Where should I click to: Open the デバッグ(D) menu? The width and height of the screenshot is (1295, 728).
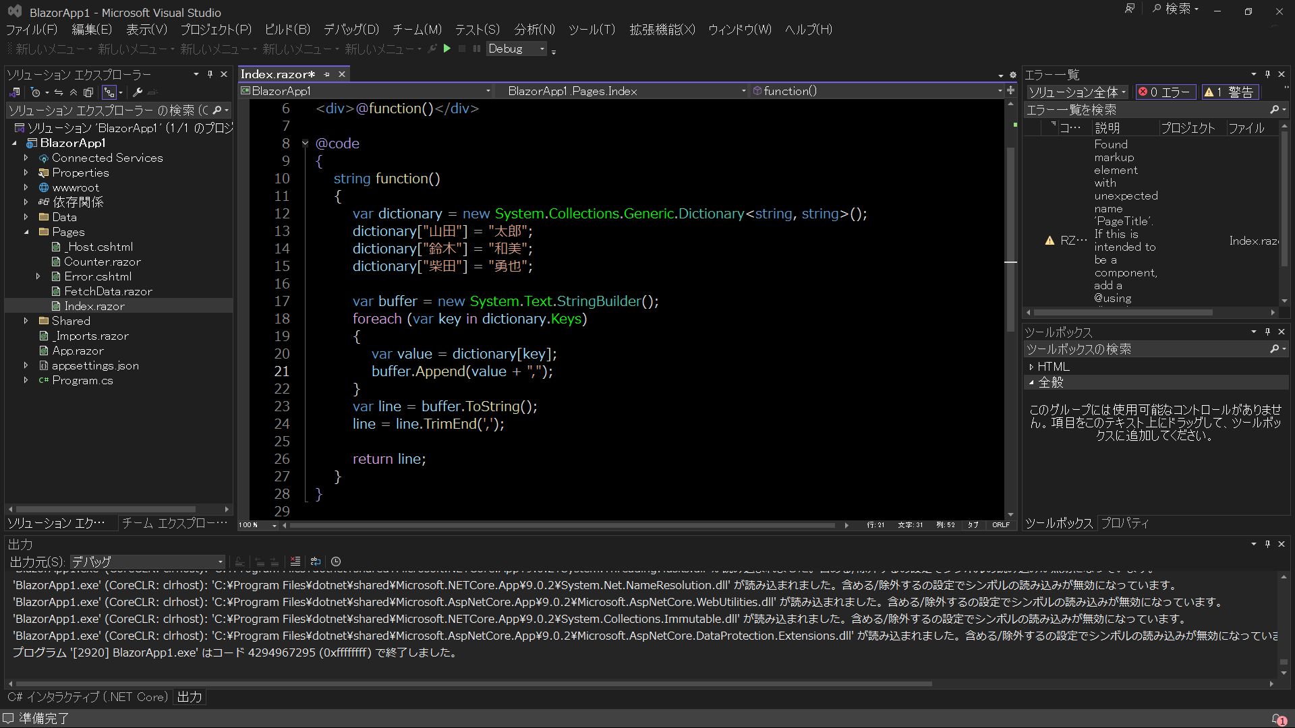coord(351,30)
